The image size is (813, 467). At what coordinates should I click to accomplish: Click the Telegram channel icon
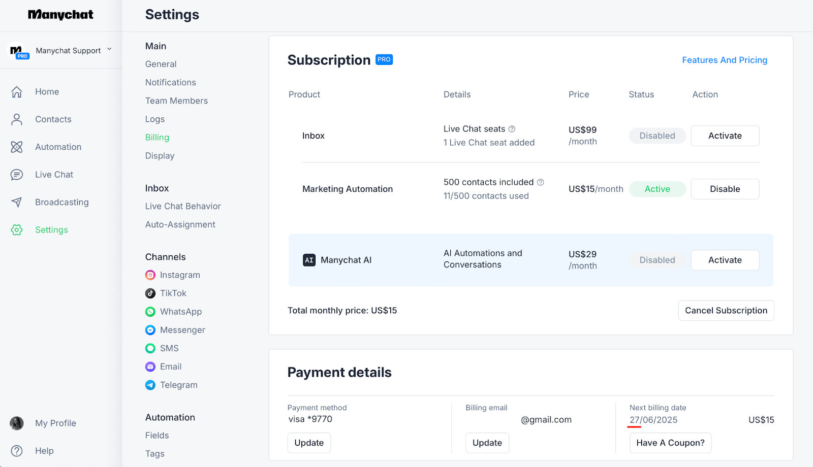(x=150, y=385)
